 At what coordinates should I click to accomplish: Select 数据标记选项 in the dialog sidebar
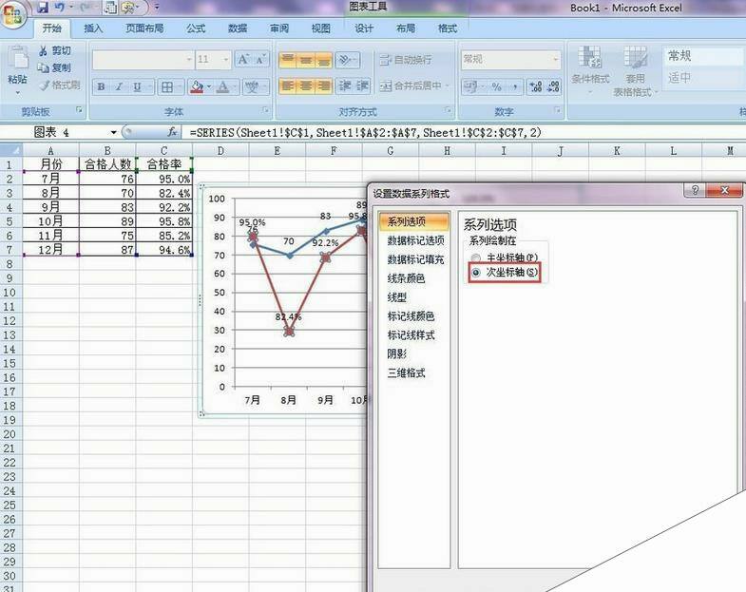pos(414,240)
